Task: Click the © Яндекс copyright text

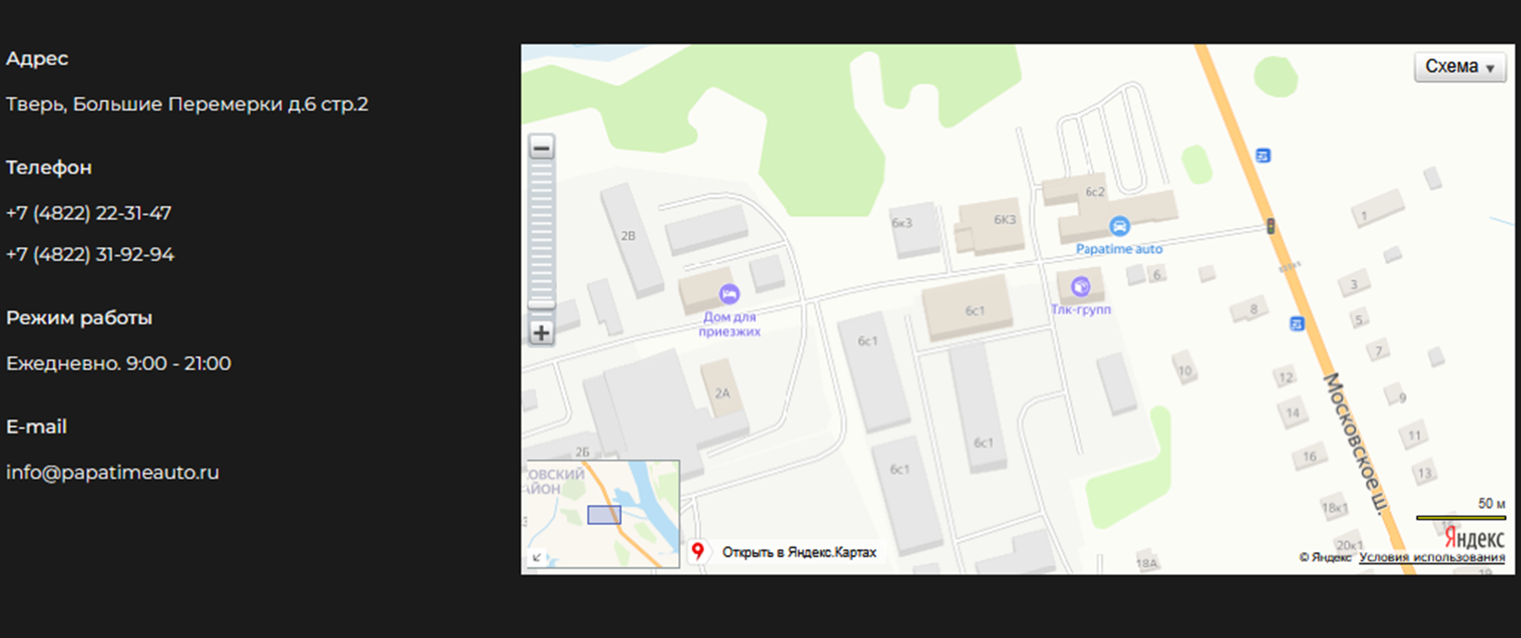Action: coord(1325,557)
